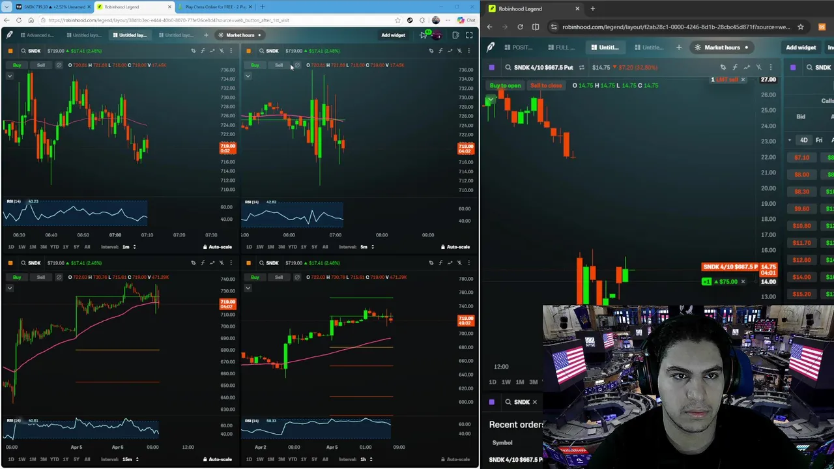Viewport: 834px width, 469px height.
Task: Click Add widget in right Legend window
Action: tap(801, 47)
